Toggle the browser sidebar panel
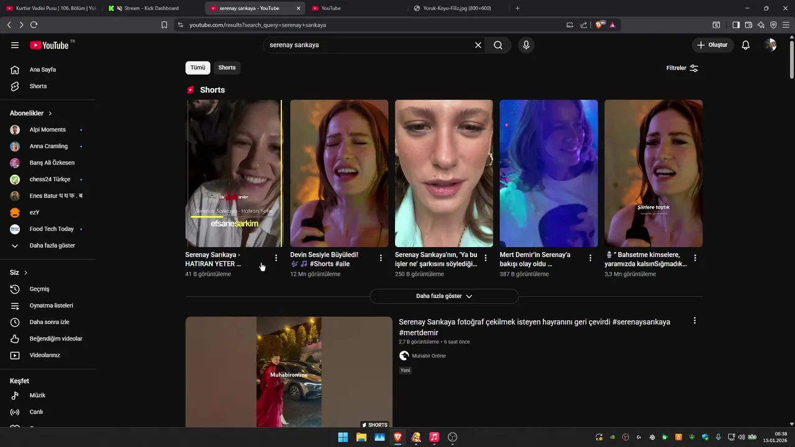Image resolution: width=795 pixels, height=447 pixels. point(736,25)
